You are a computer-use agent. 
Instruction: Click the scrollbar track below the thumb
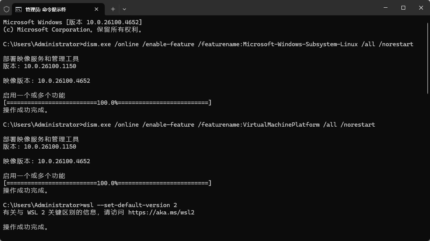click(428, 166)
